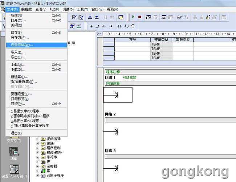Click the blue Upload triangle icon
This screenshot has width=236, height=182.
pyautogui.click(x=90, y=17)
